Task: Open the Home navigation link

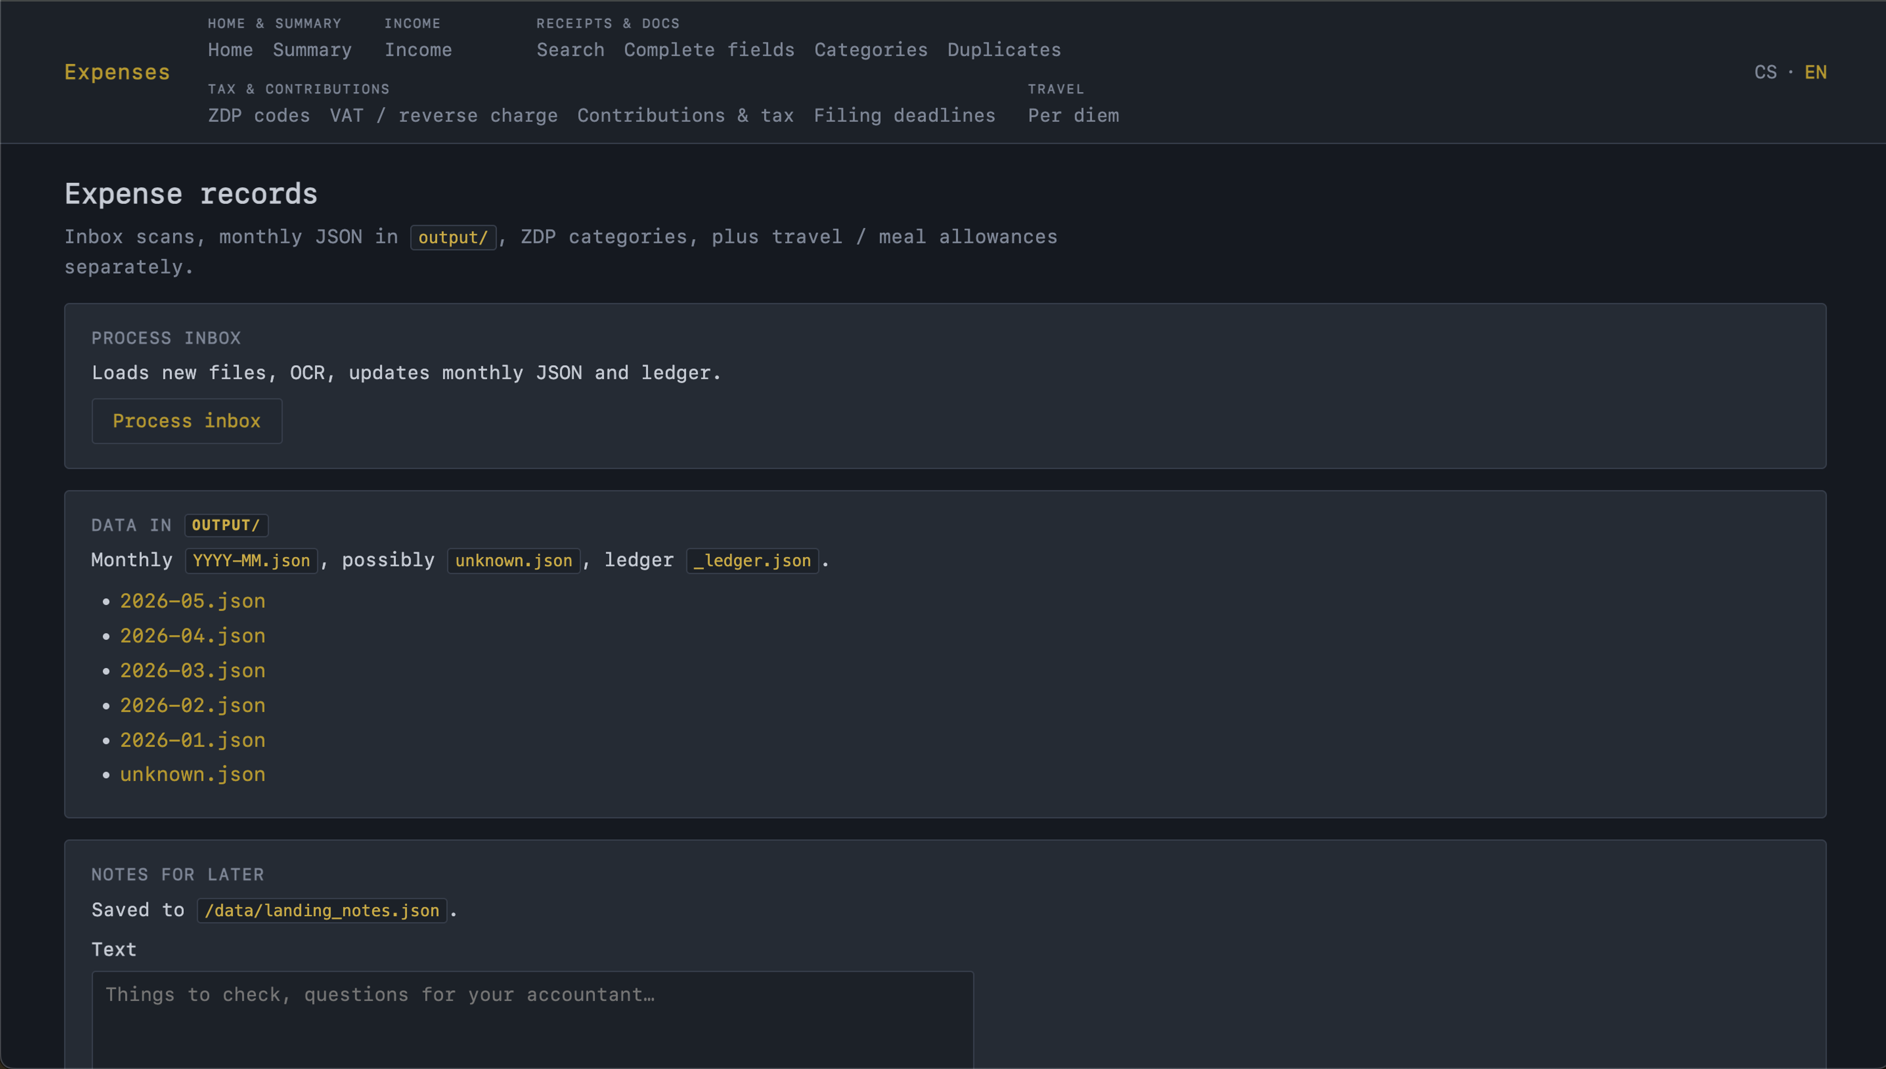Action: coord(230,50)
